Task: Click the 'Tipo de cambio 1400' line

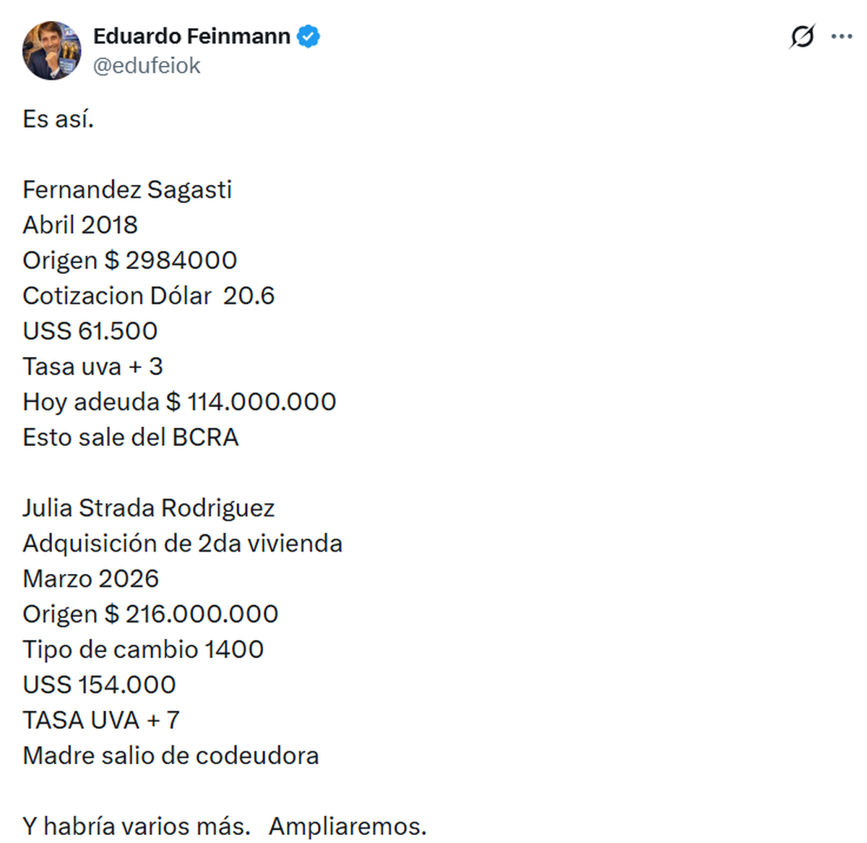Action: pyautogui.click(x=143, y=650)
